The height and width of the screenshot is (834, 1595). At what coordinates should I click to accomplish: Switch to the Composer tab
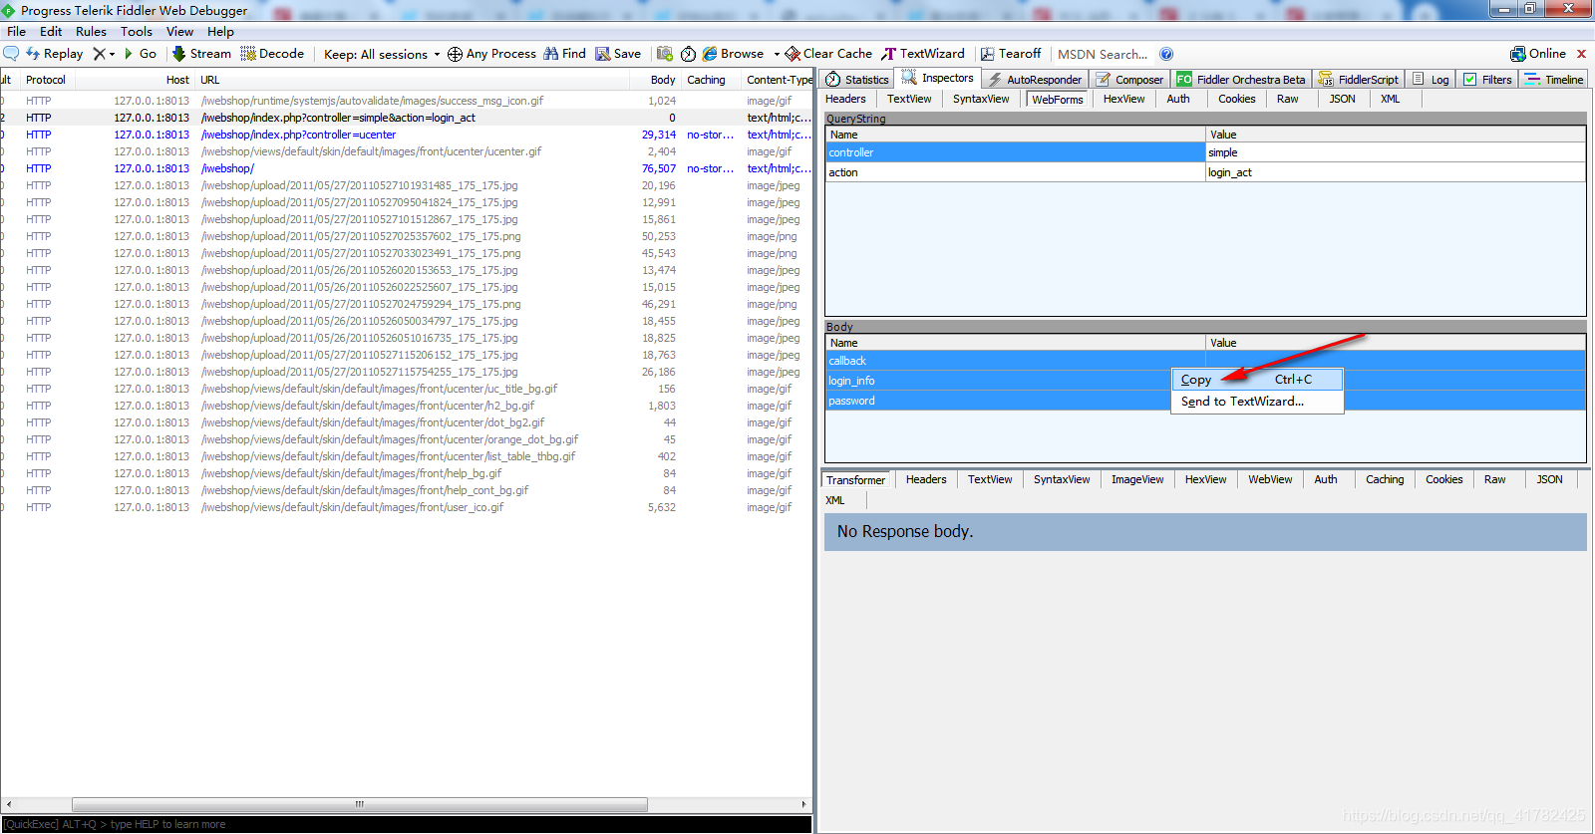(1129, 80)
